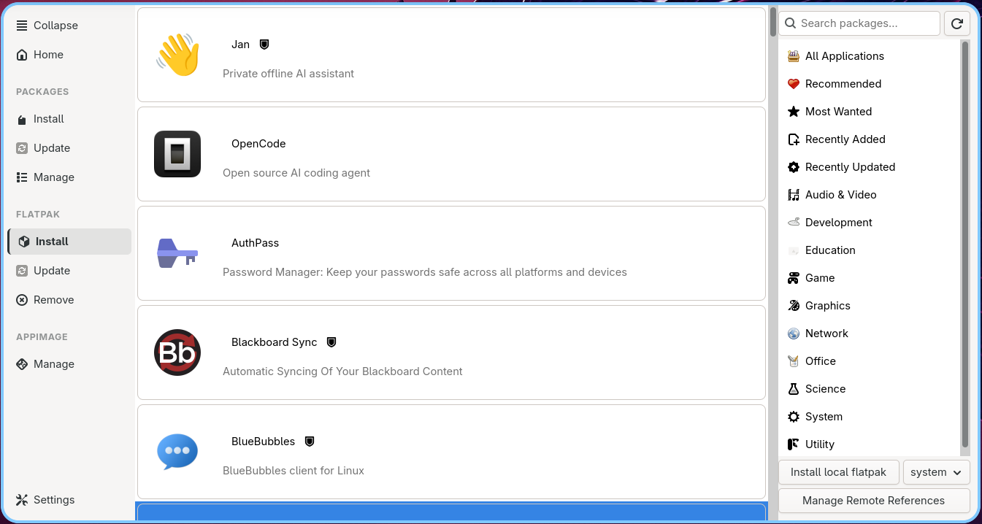Click the Collapse hamburger icon
The image size is (982, 524).
[22, 26]
